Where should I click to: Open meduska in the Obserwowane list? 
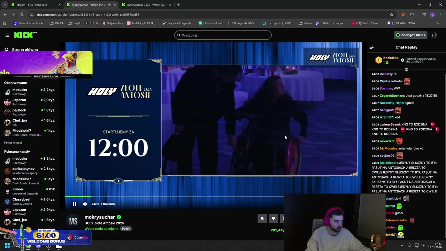(30, 92)
